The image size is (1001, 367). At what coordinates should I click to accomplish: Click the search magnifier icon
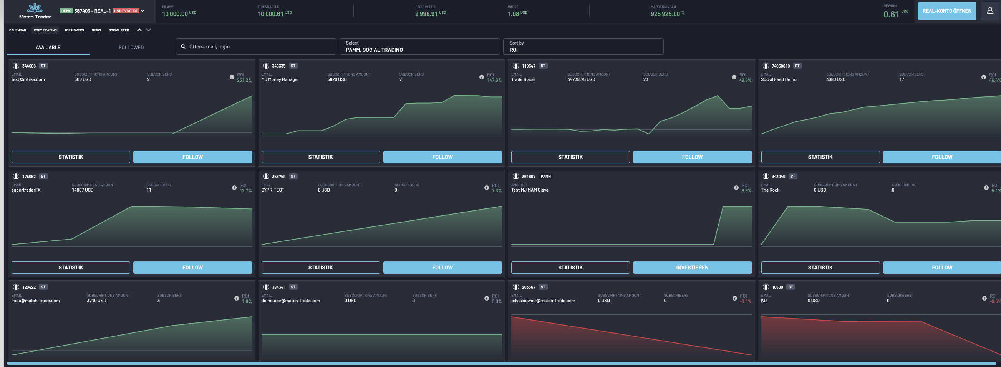point(183,46)
